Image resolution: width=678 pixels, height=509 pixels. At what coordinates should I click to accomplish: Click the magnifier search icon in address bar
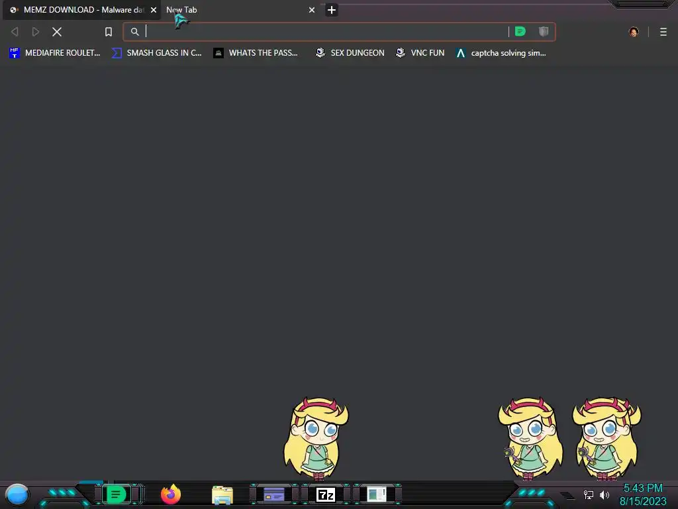point(135,32)
